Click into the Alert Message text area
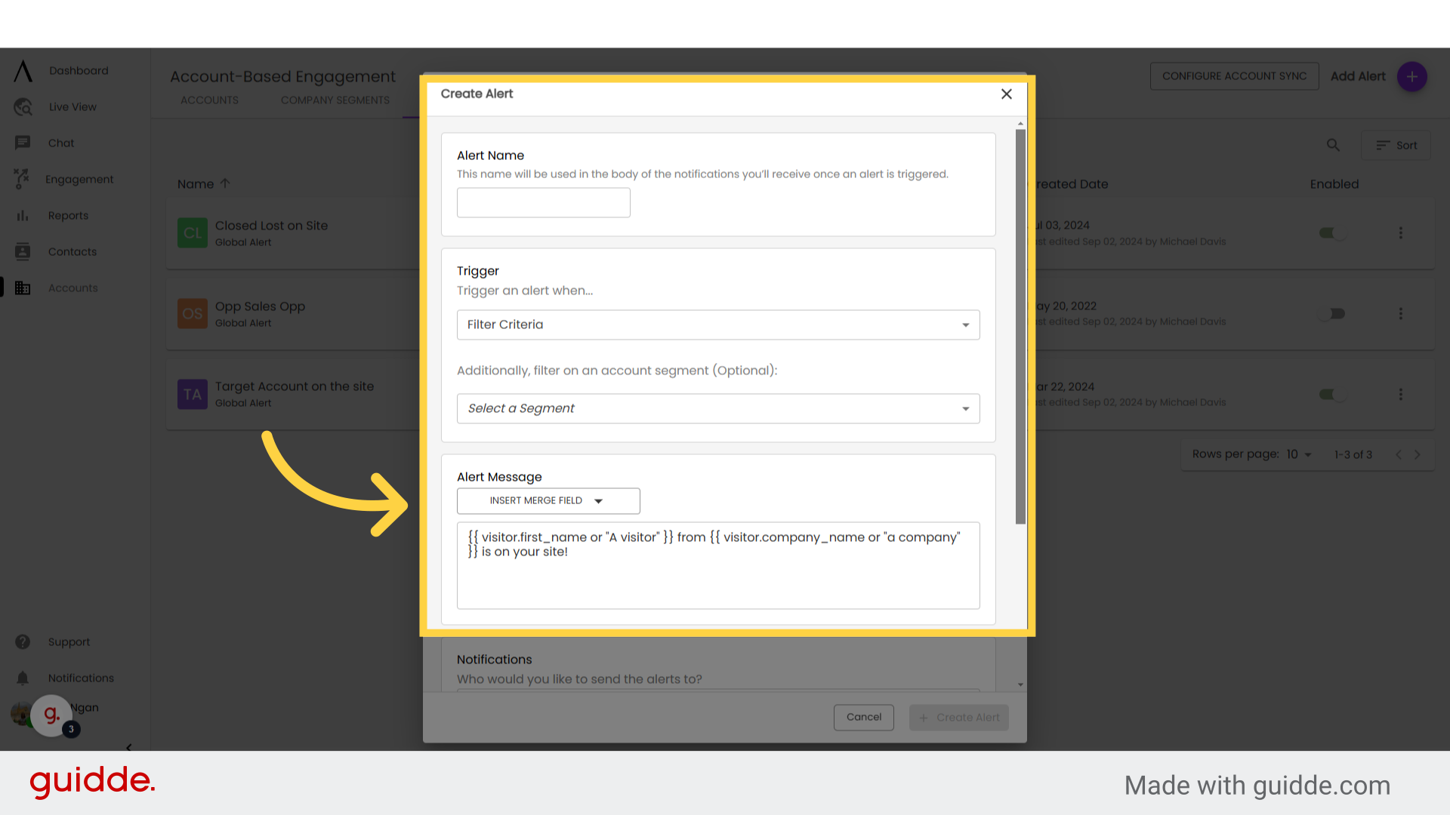Screen dimensions: 1450x815 click(x=718, y=565)
